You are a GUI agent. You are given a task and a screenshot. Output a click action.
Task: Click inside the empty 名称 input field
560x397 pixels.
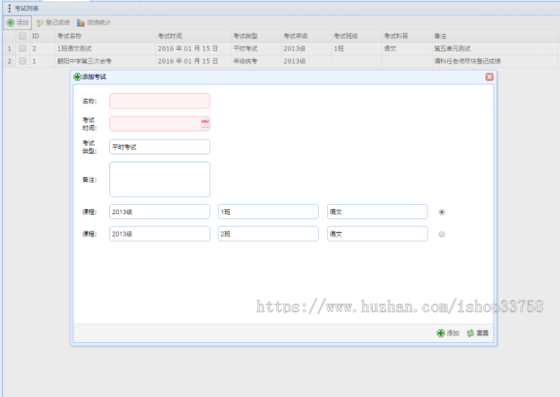pos(159,100)
